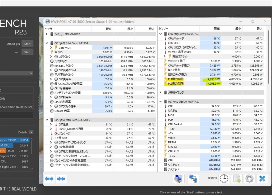Click the top Start button in Cinebench
The height and width of the screenshot is (195, 272).
27,44
